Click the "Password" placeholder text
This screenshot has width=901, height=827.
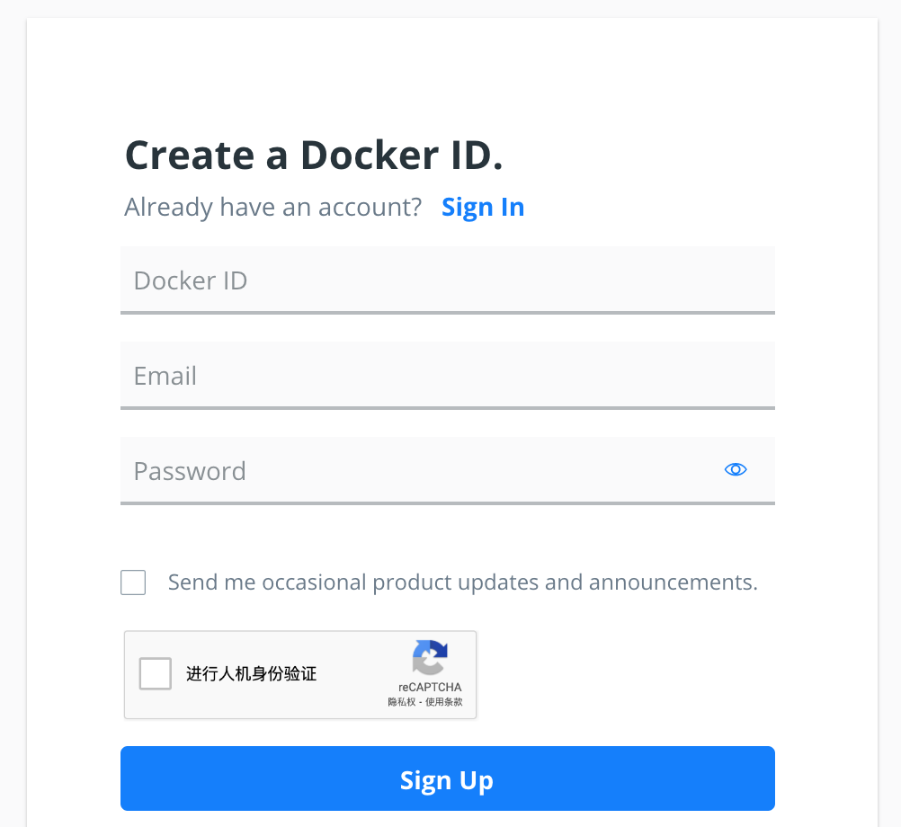(190, 471)
